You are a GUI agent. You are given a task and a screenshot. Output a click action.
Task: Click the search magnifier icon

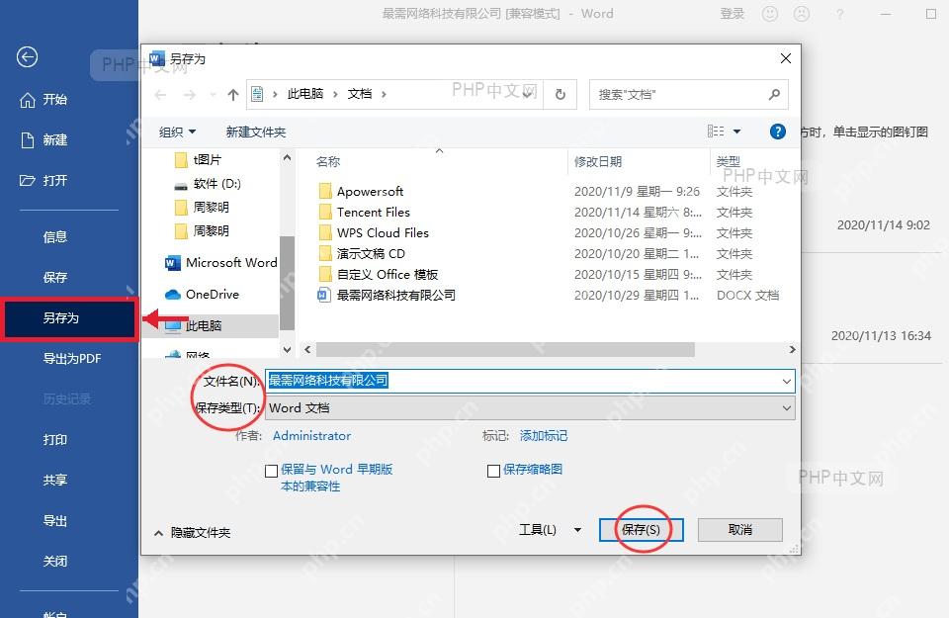(x=774, y=94)
